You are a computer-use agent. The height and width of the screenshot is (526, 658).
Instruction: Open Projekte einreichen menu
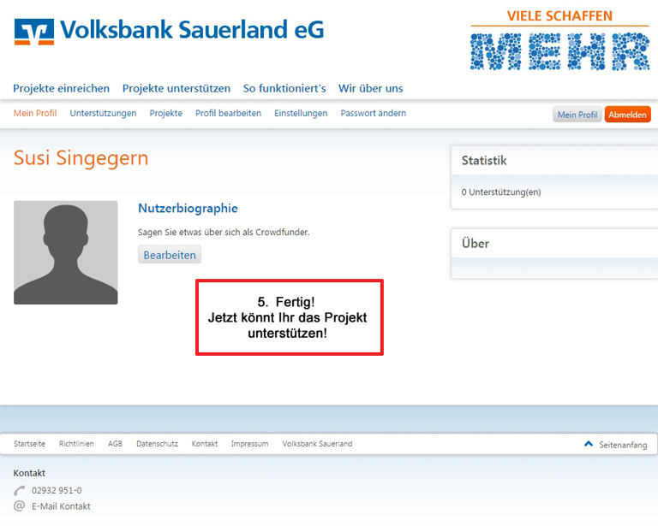62,88
